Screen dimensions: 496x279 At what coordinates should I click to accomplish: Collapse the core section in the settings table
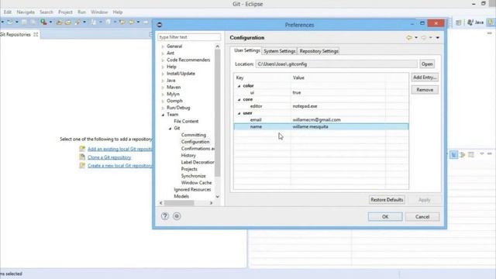[239, 100]
